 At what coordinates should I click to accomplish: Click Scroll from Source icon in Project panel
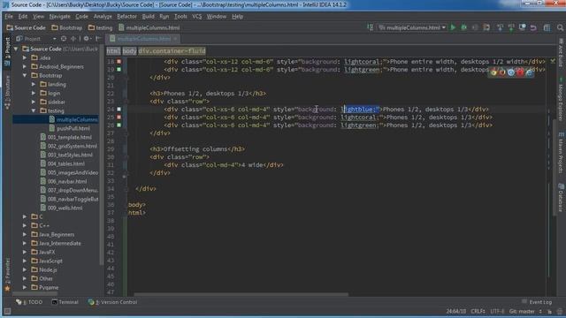64,39
